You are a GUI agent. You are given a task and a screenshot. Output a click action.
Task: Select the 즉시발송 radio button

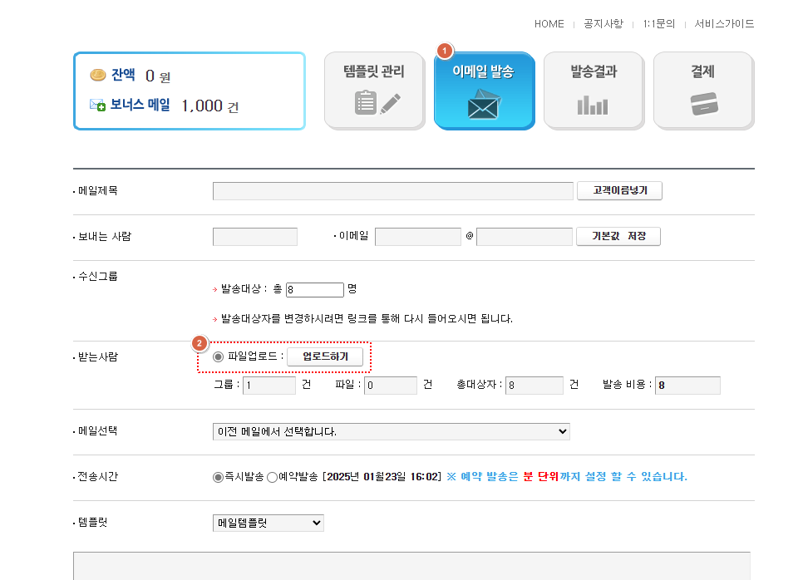[x=218, y=477]
